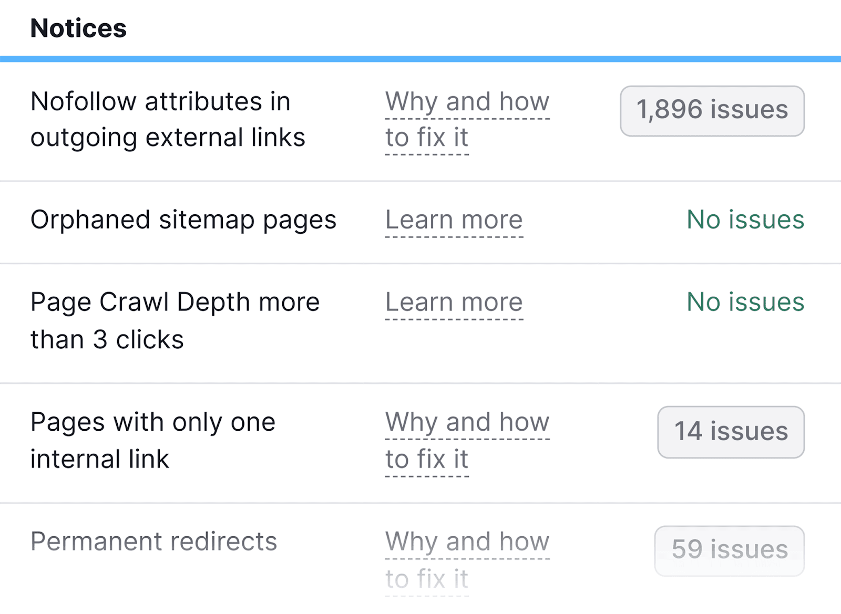Click the grayed "Why and how" link text
The width and height of the screenshot is (841, 614).
466,542
